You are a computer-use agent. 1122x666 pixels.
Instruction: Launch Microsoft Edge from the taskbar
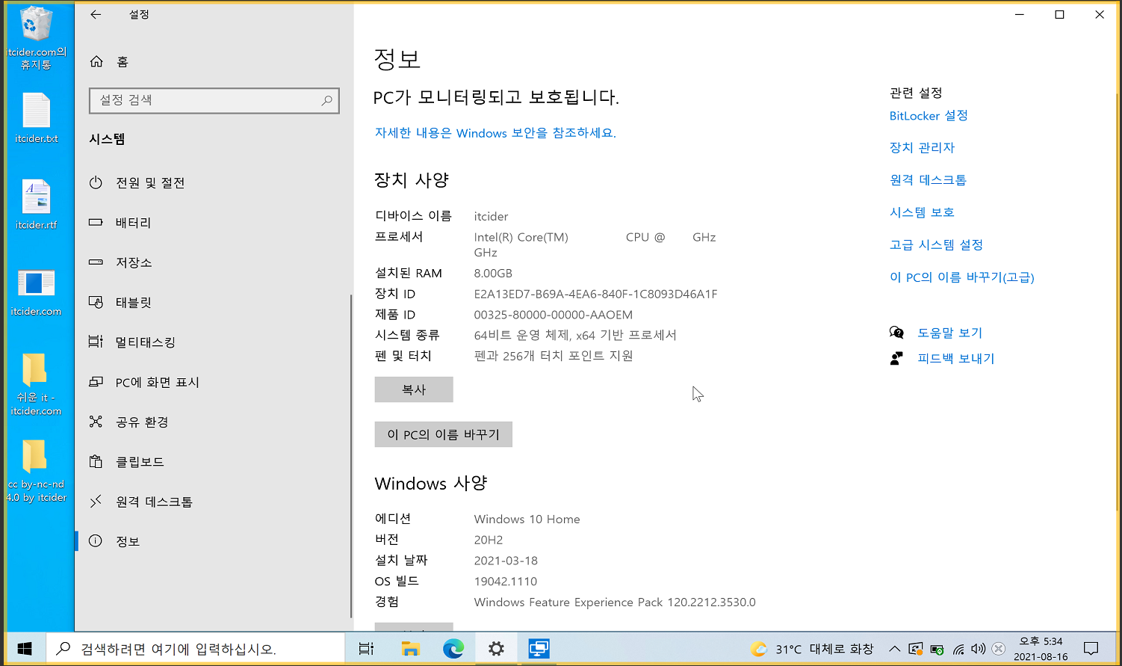point(453,649)
